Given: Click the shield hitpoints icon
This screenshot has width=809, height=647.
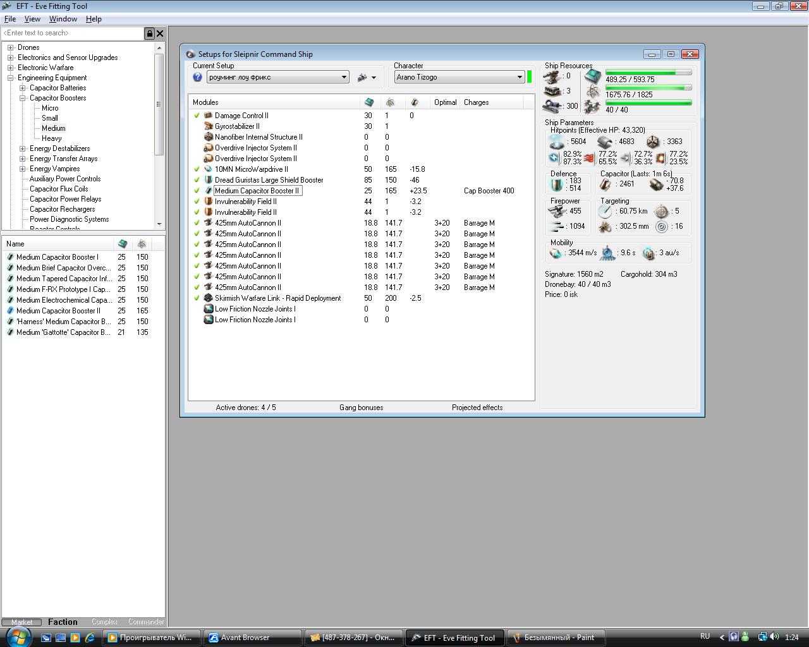Looking at the screenshot, I should pos(556,142).
